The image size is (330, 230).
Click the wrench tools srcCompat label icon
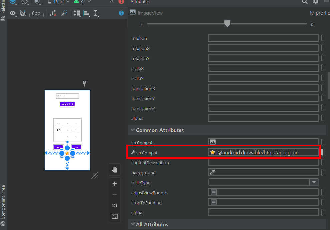point(133,152)
